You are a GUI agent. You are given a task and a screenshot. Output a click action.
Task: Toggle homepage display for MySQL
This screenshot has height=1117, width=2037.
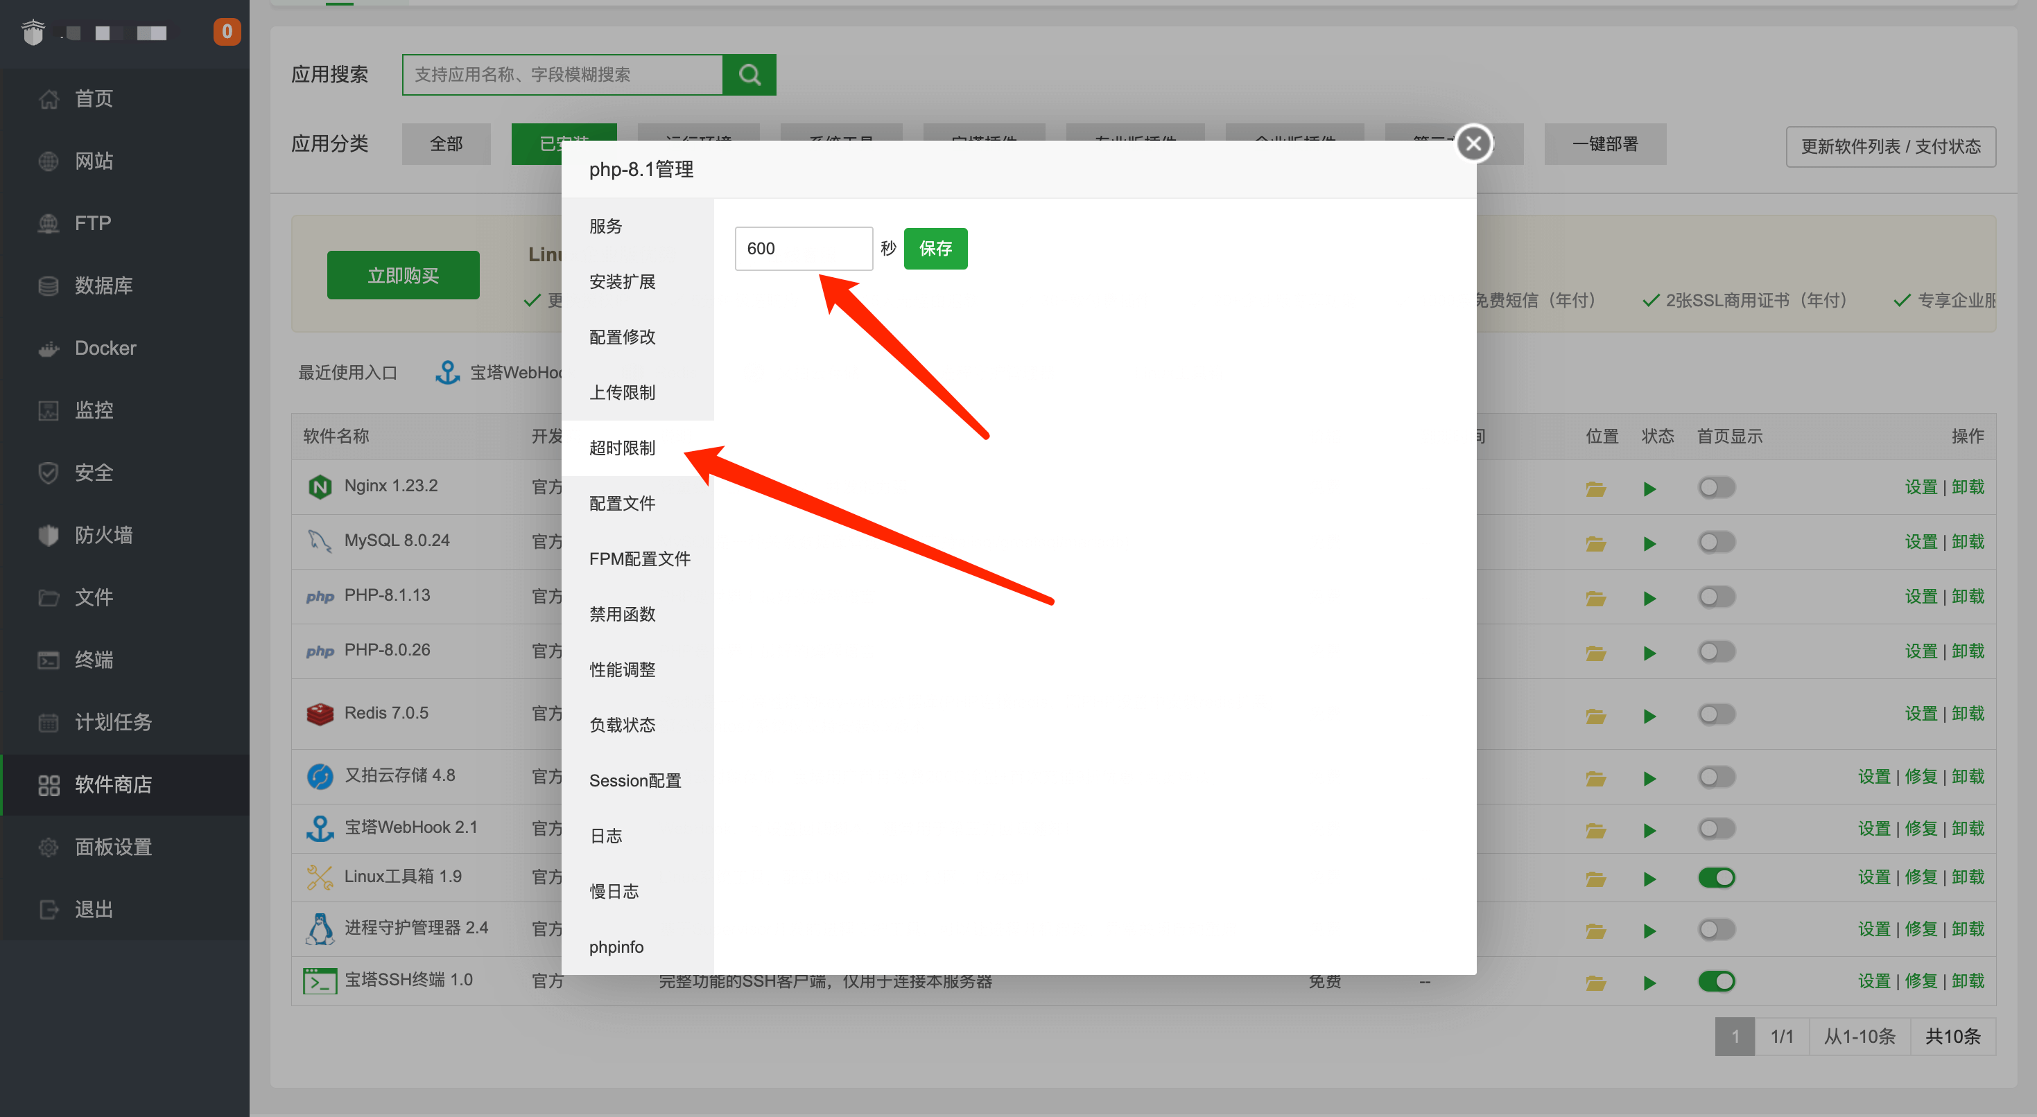click(x=1716, y=543)
